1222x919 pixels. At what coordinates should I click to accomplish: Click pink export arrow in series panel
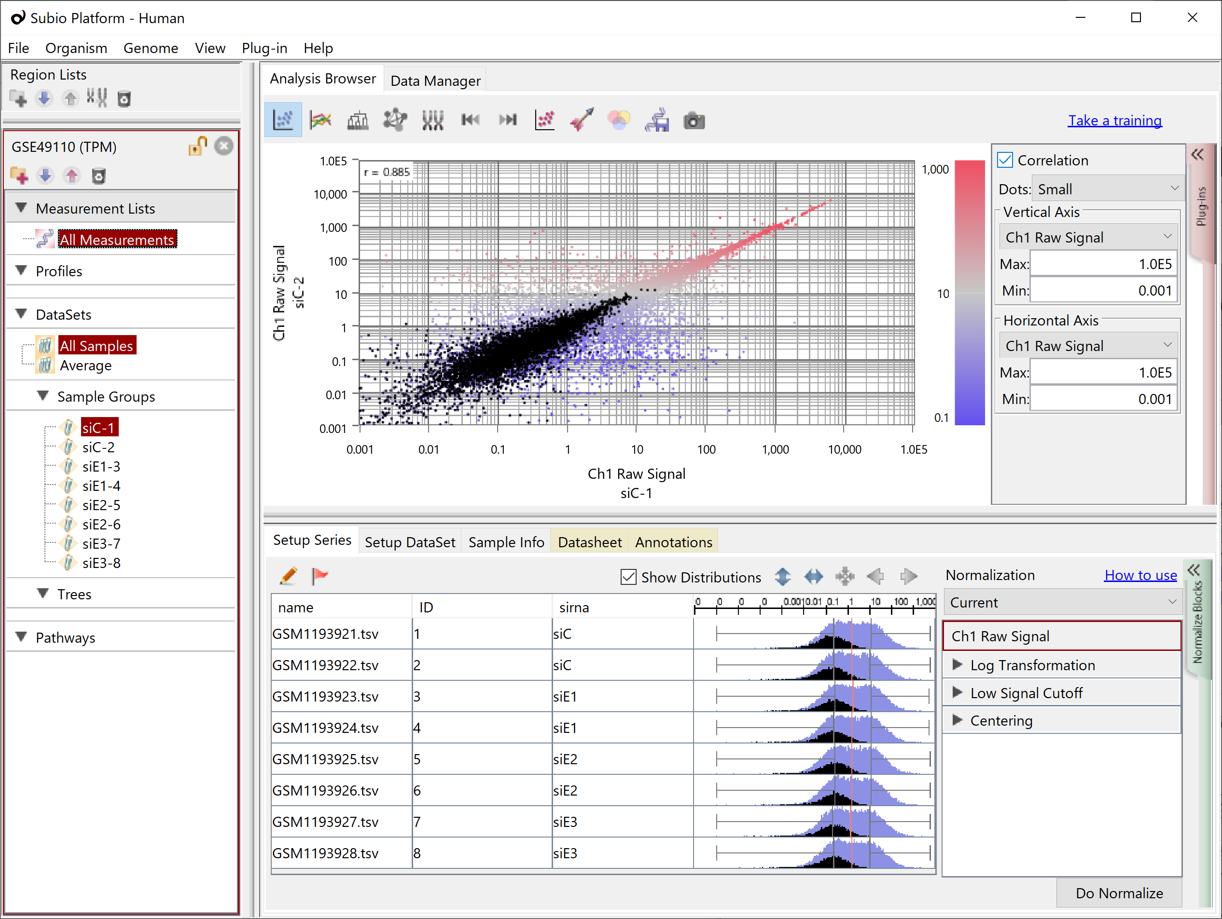tap(71, 176)
